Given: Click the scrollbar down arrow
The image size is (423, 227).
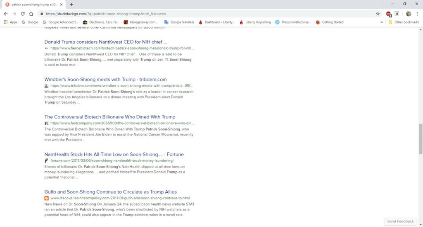Looking at the screenshot, I should [x=420, y=224].
